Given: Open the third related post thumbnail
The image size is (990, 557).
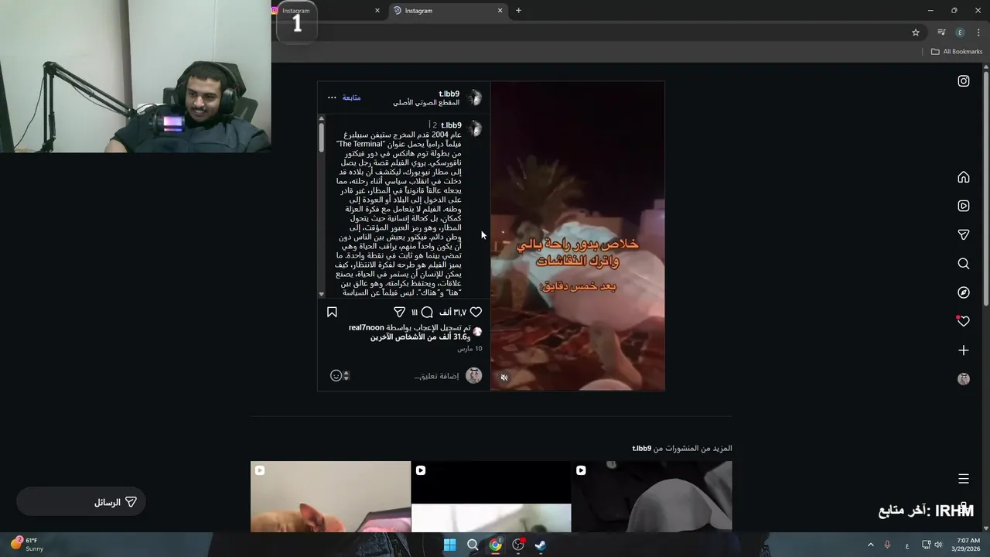Looking at the screenshot, I should click(652, 497).
